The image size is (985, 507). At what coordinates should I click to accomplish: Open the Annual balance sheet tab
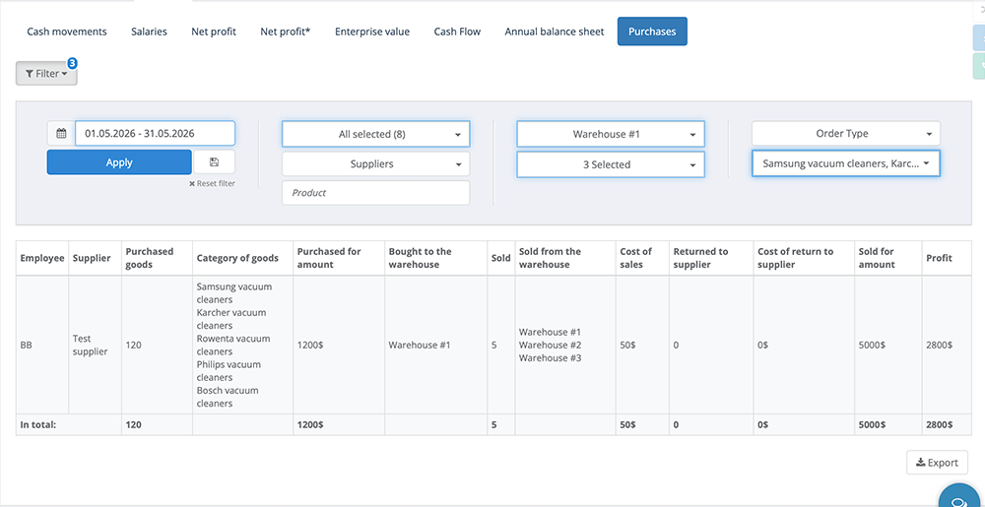[554, 32]
